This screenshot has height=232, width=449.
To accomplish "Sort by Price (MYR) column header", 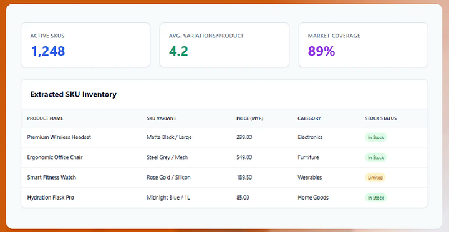I will 249,118.
